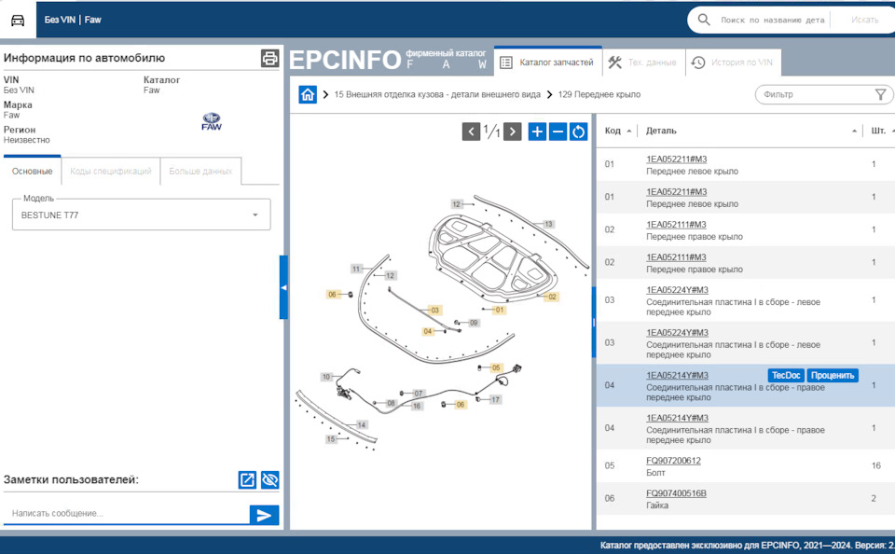The image size is (895, 554).
Task: Click the home breadcrumb icon
Action: coord(308,94)
